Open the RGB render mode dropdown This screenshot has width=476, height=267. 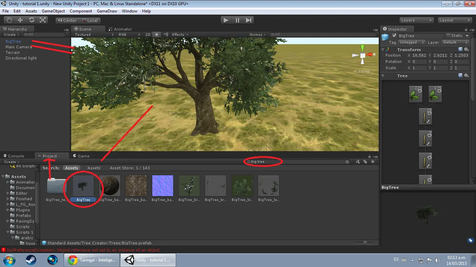tap(129, 34)
